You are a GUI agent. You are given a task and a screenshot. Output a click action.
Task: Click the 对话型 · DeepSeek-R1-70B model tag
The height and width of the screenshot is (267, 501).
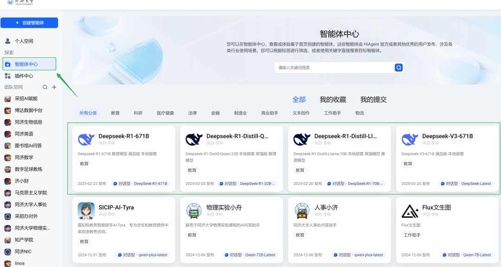point(355,184)
